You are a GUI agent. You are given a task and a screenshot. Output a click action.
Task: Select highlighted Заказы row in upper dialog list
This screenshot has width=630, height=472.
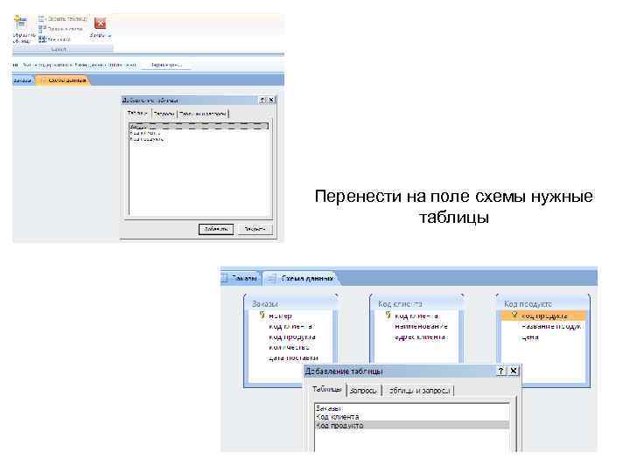pos(199,127)
